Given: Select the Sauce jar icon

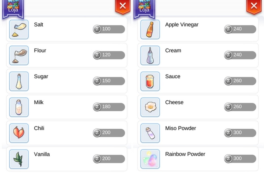Looking at the screenshot, I should pyautogui.click(x=150, y=81).
